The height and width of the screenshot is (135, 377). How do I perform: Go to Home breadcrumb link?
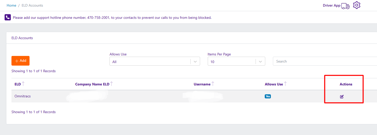pyautogui.click(x=11, y=5)
